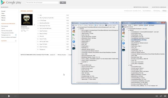Click Acheter de la musique link
The height and width of the screenshot is (98, 168).
click(x=159, y=7)
